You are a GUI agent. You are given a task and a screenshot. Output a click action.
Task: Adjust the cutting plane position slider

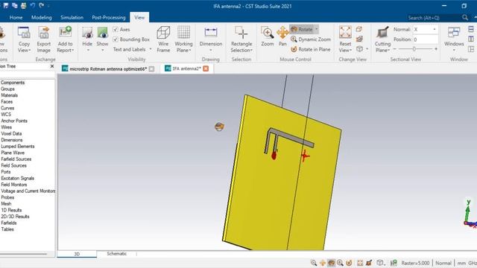414,49
